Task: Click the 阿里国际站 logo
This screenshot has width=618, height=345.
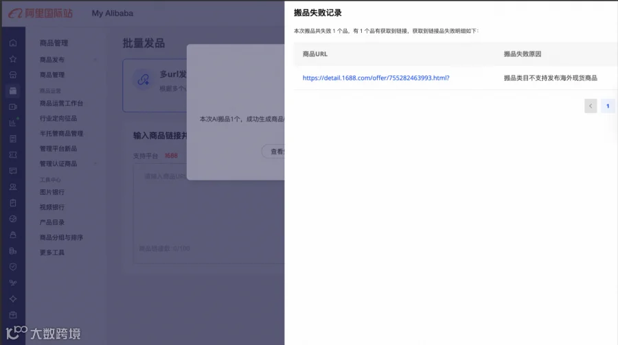Action: 41,14
